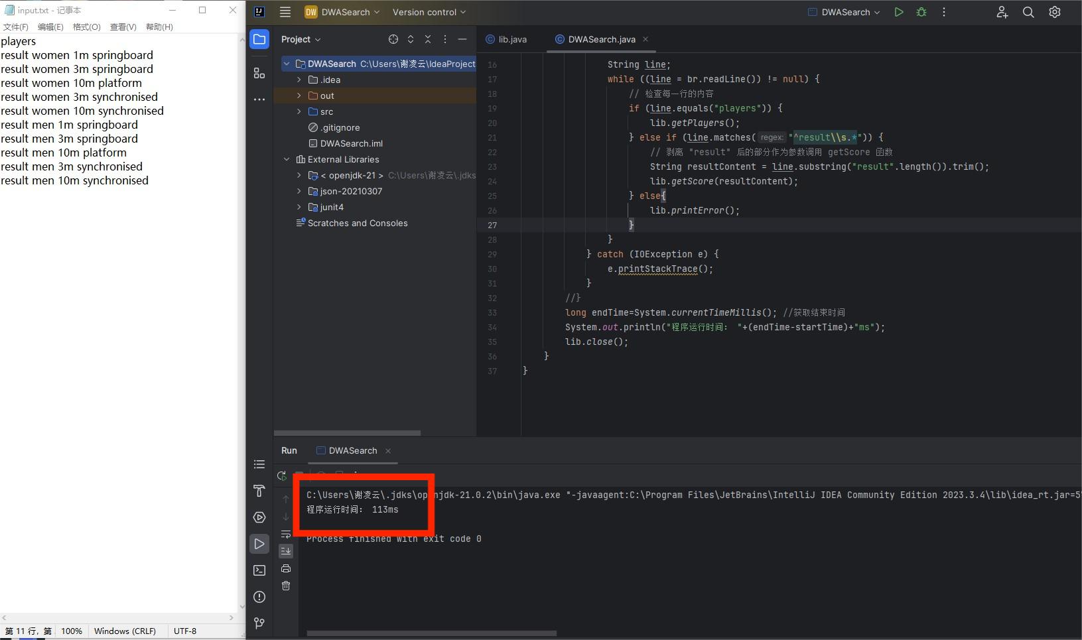Click Project panel horizontal scrollbar
This screenshot has width=1082, height=640.
(x=347, y=433)
